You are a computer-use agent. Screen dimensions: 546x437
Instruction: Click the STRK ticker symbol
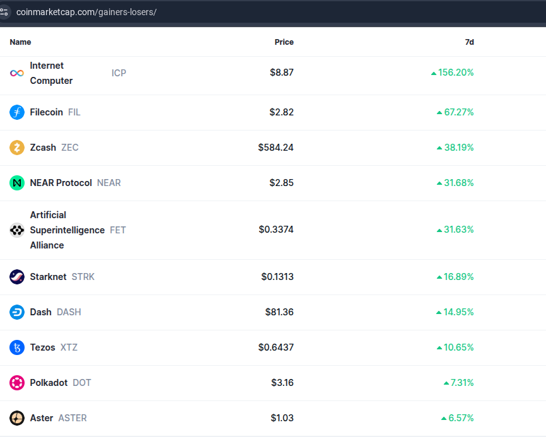tap(83, 277)
